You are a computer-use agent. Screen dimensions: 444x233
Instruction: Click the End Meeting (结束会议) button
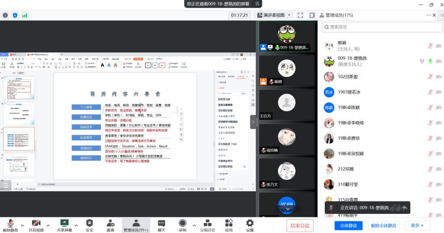[x=300, y=226]
